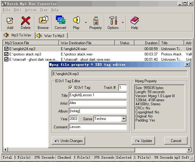Viewport: 195px width, 162px height.
Task: Sort by Wav Destination File column header
Action: click(87, 43)
